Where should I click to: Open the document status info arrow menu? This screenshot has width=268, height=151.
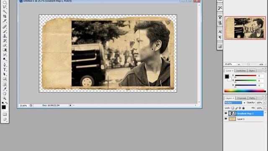[70, 105]
